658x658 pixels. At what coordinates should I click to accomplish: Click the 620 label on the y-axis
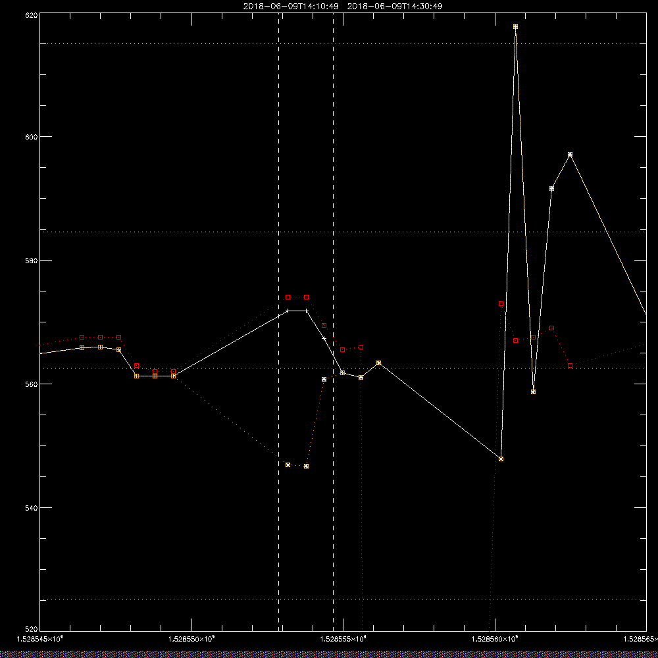[32, 14]
